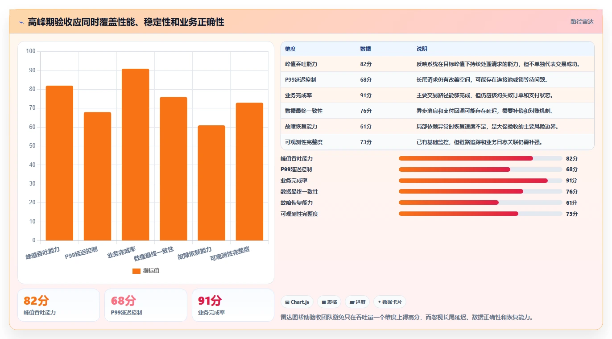Toggle the 指标值 legend item
Viewport: 612px width, 339px height.
146,271
